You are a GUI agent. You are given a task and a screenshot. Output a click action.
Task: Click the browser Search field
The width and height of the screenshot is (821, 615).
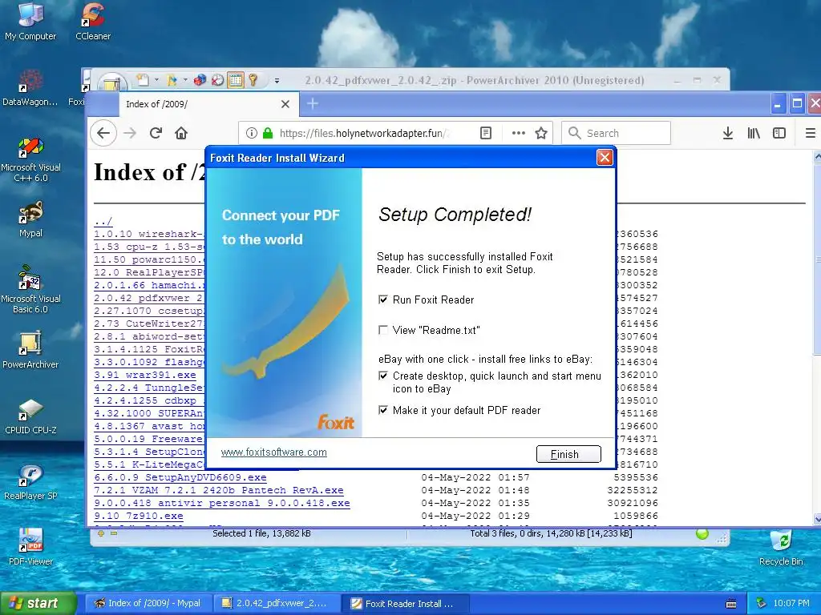616,134
